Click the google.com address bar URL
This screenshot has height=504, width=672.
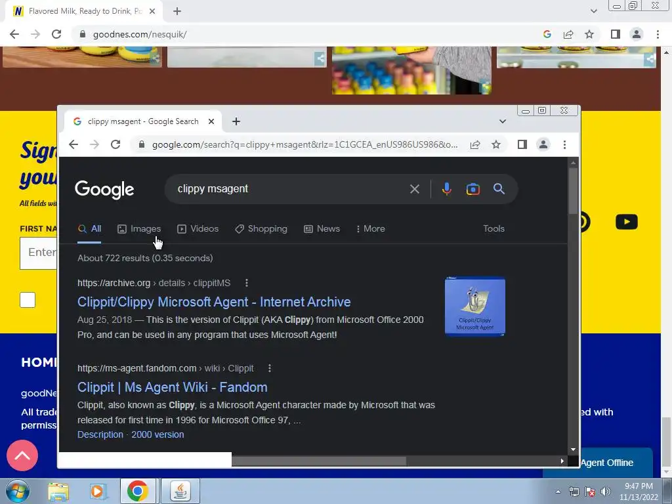(x=304, y=145)
